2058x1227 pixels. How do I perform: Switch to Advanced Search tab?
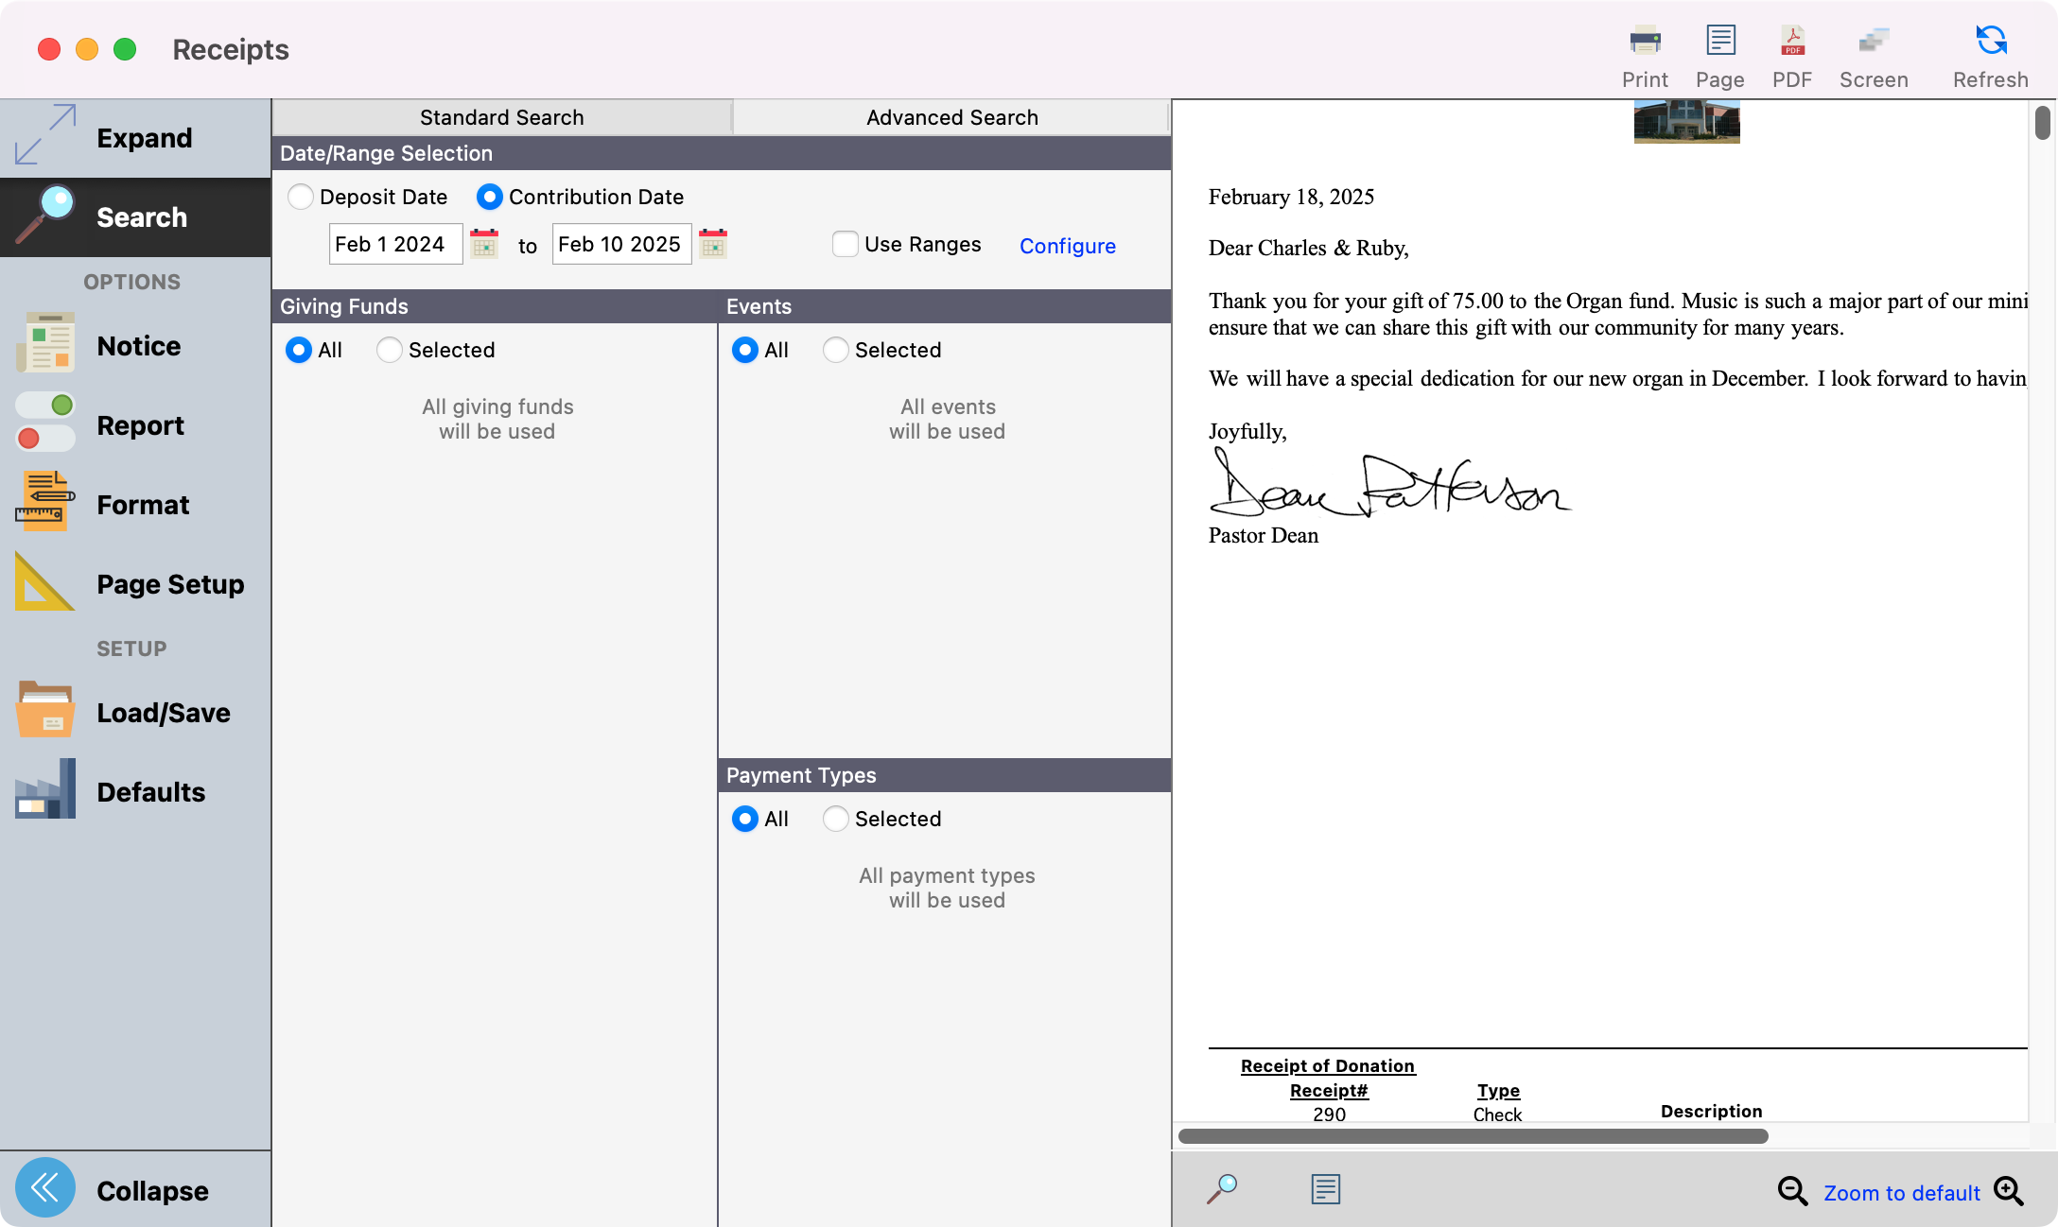coord(951,117)
